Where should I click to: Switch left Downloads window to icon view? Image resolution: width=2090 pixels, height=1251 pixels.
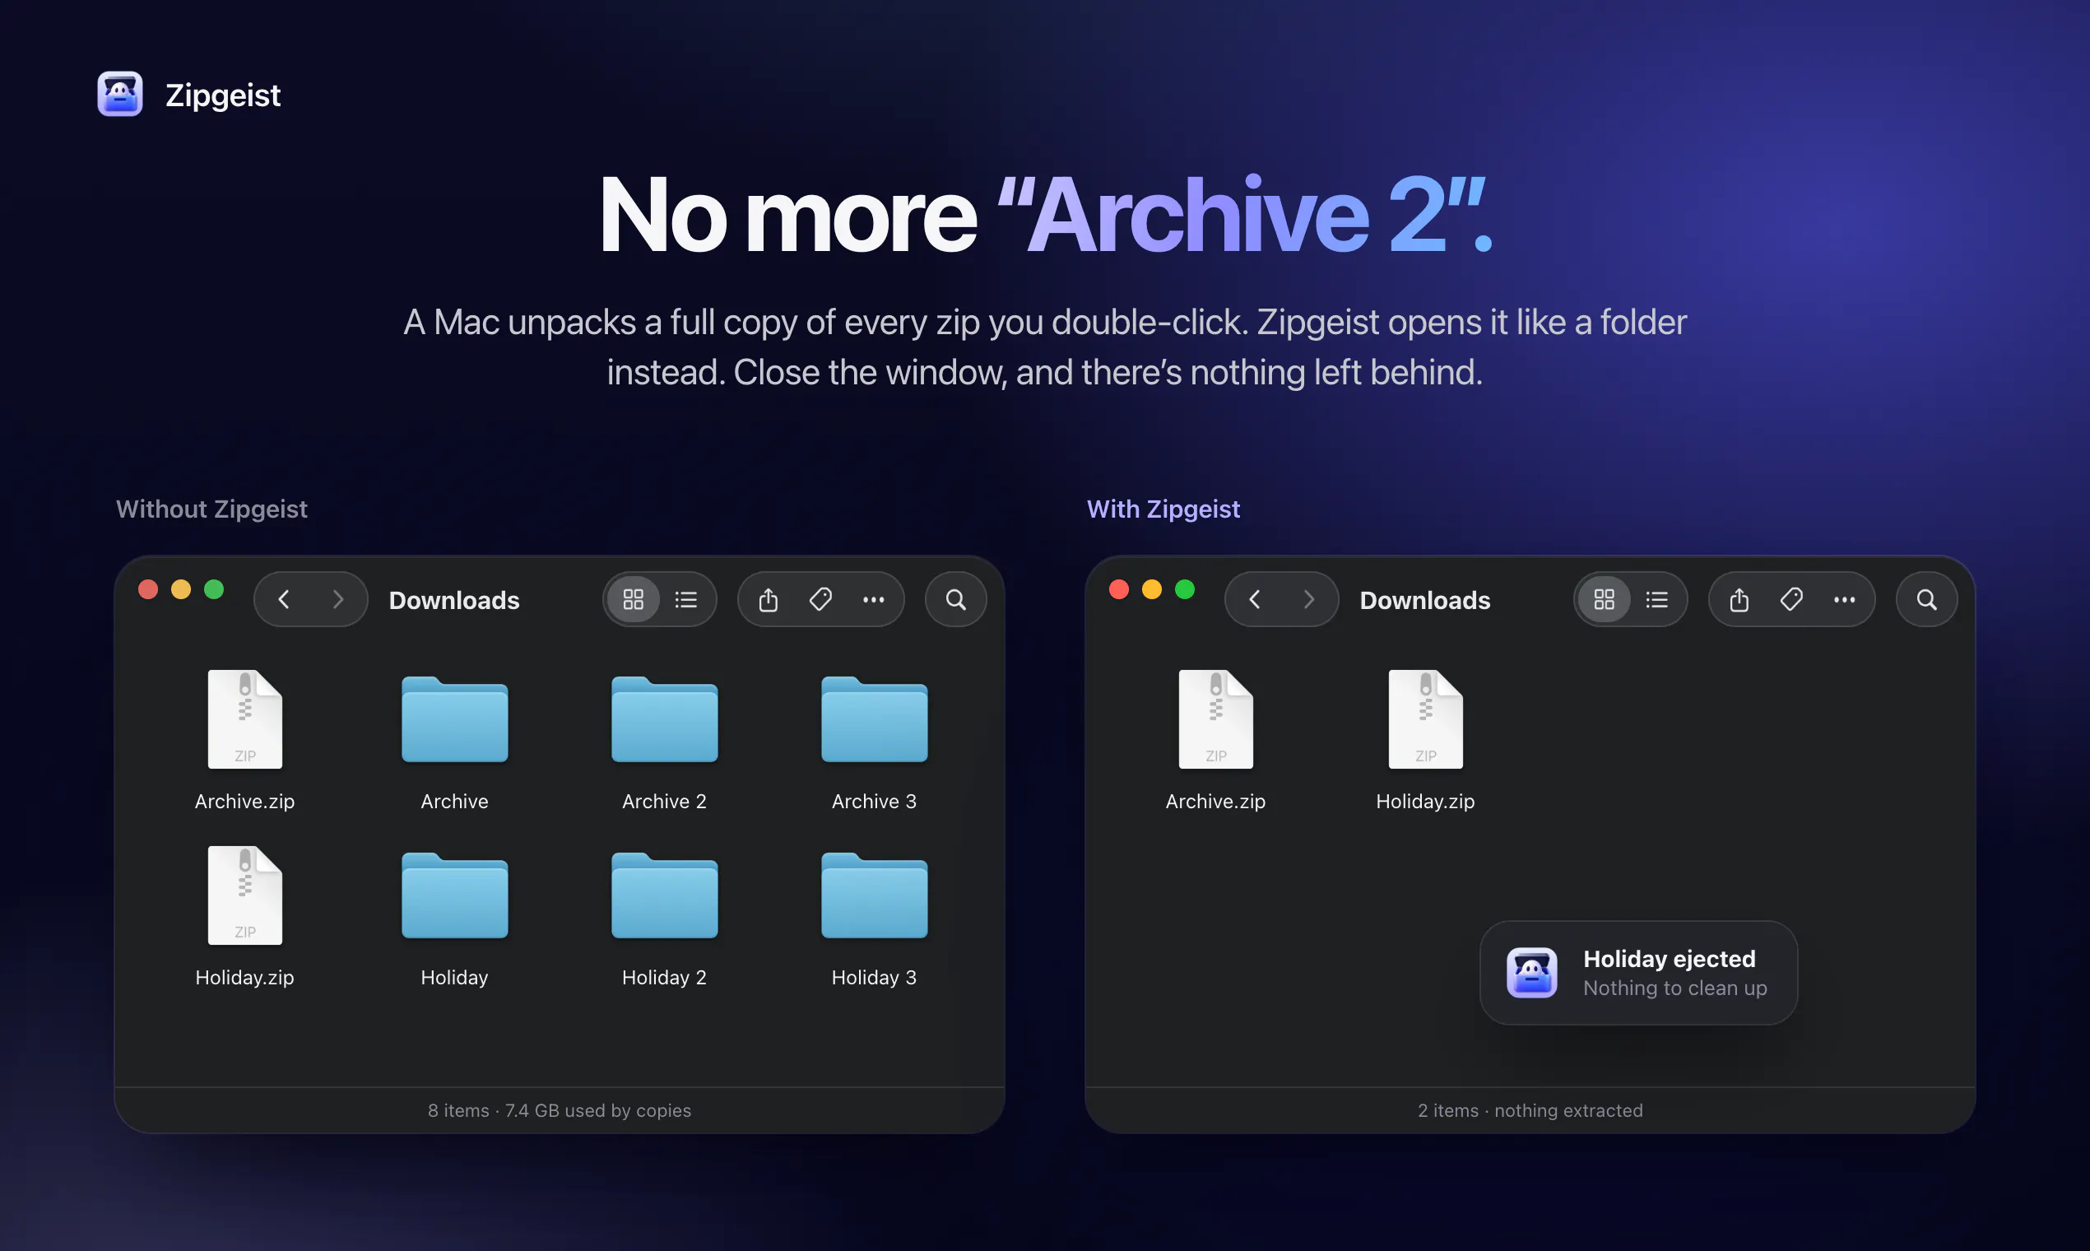click(x=633, y=599)
